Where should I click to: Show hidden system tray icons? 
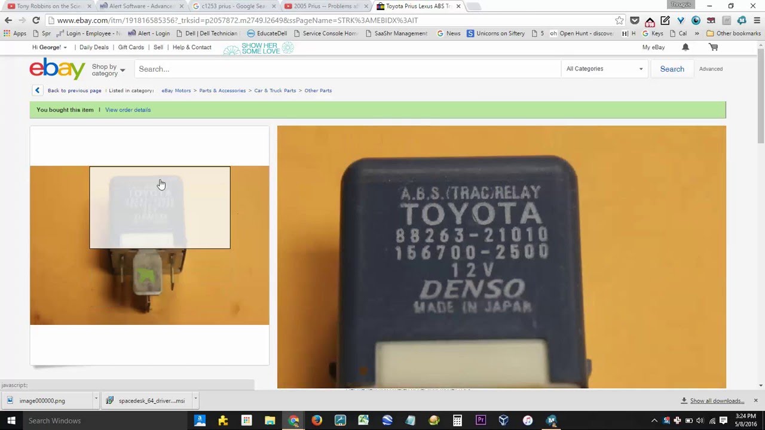coord(654,420)
